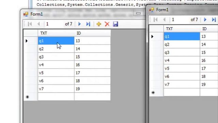Jump to last record in right Form1

[214, 20]
